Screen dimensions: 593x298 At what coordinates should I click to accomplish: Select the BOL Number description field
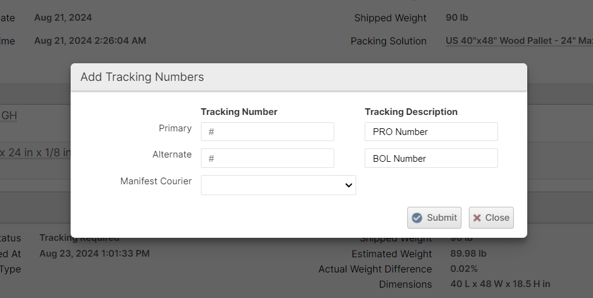[x=431, y=158]
